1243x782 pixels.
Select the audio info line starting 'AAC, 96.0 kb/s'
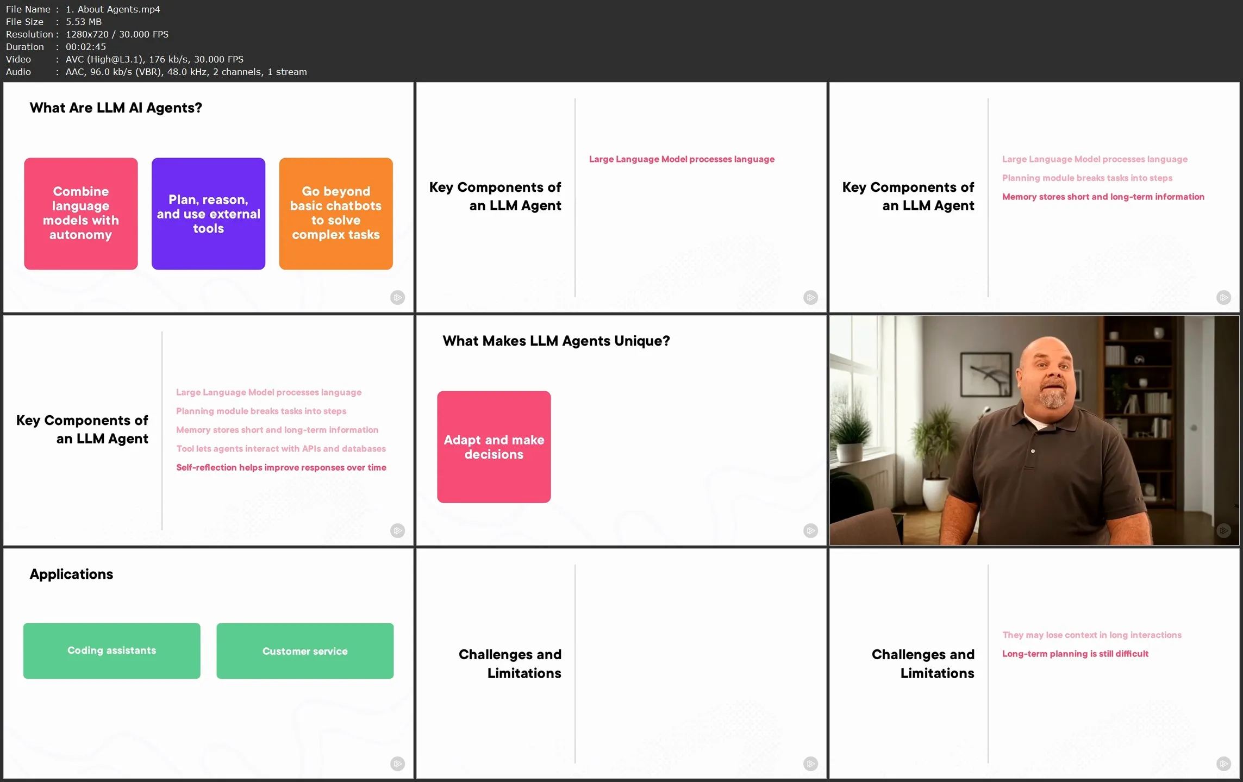coord(186,72)
